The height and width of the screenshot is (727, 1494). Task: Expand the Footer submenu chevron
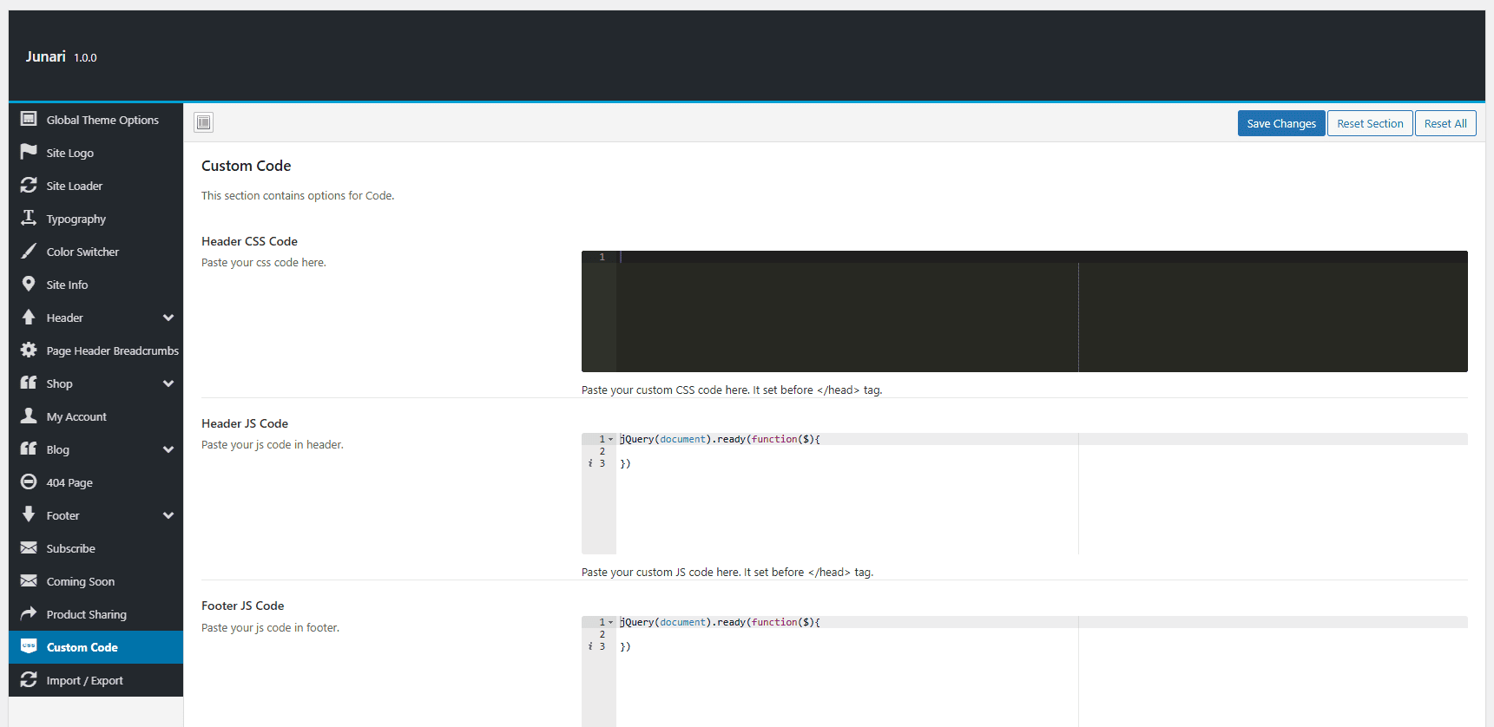(168, 515)
